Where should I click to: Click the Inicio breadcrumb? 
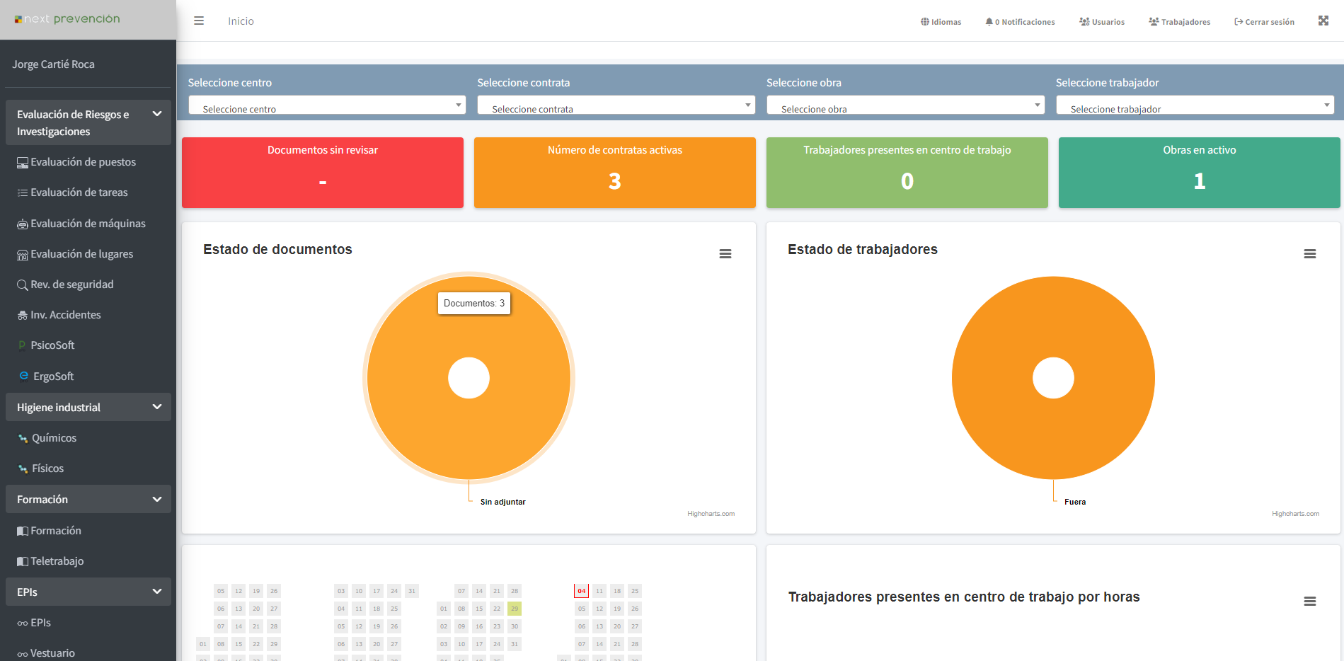tap(241, 21)
